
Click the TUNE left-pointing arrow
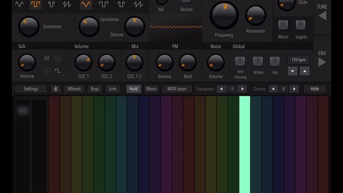[323, 16]
